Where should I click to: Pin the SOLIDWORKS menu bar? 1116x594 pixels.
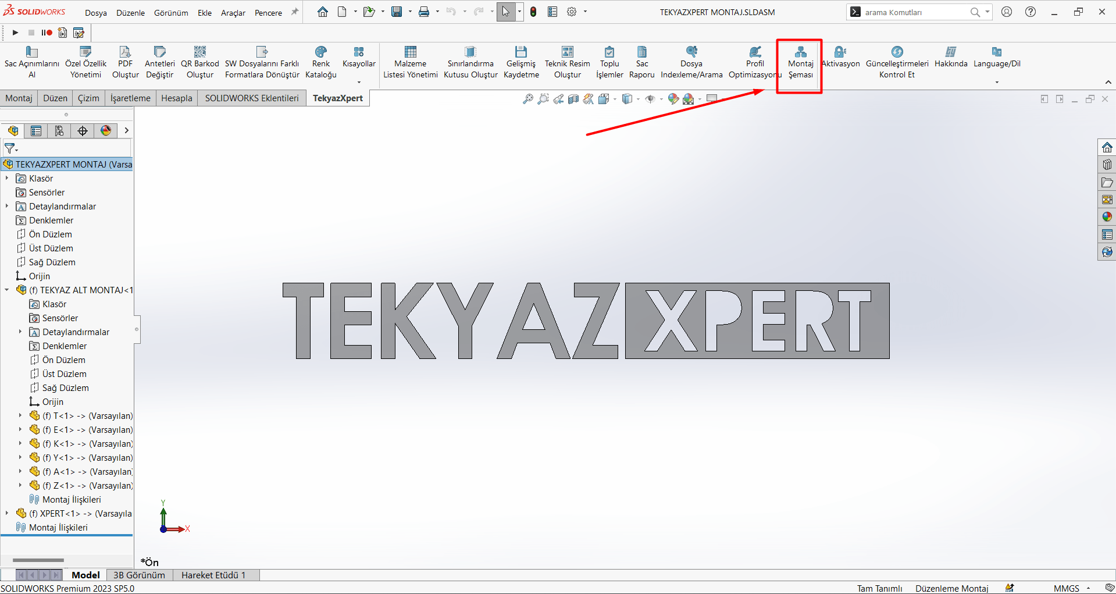(295, 12)
